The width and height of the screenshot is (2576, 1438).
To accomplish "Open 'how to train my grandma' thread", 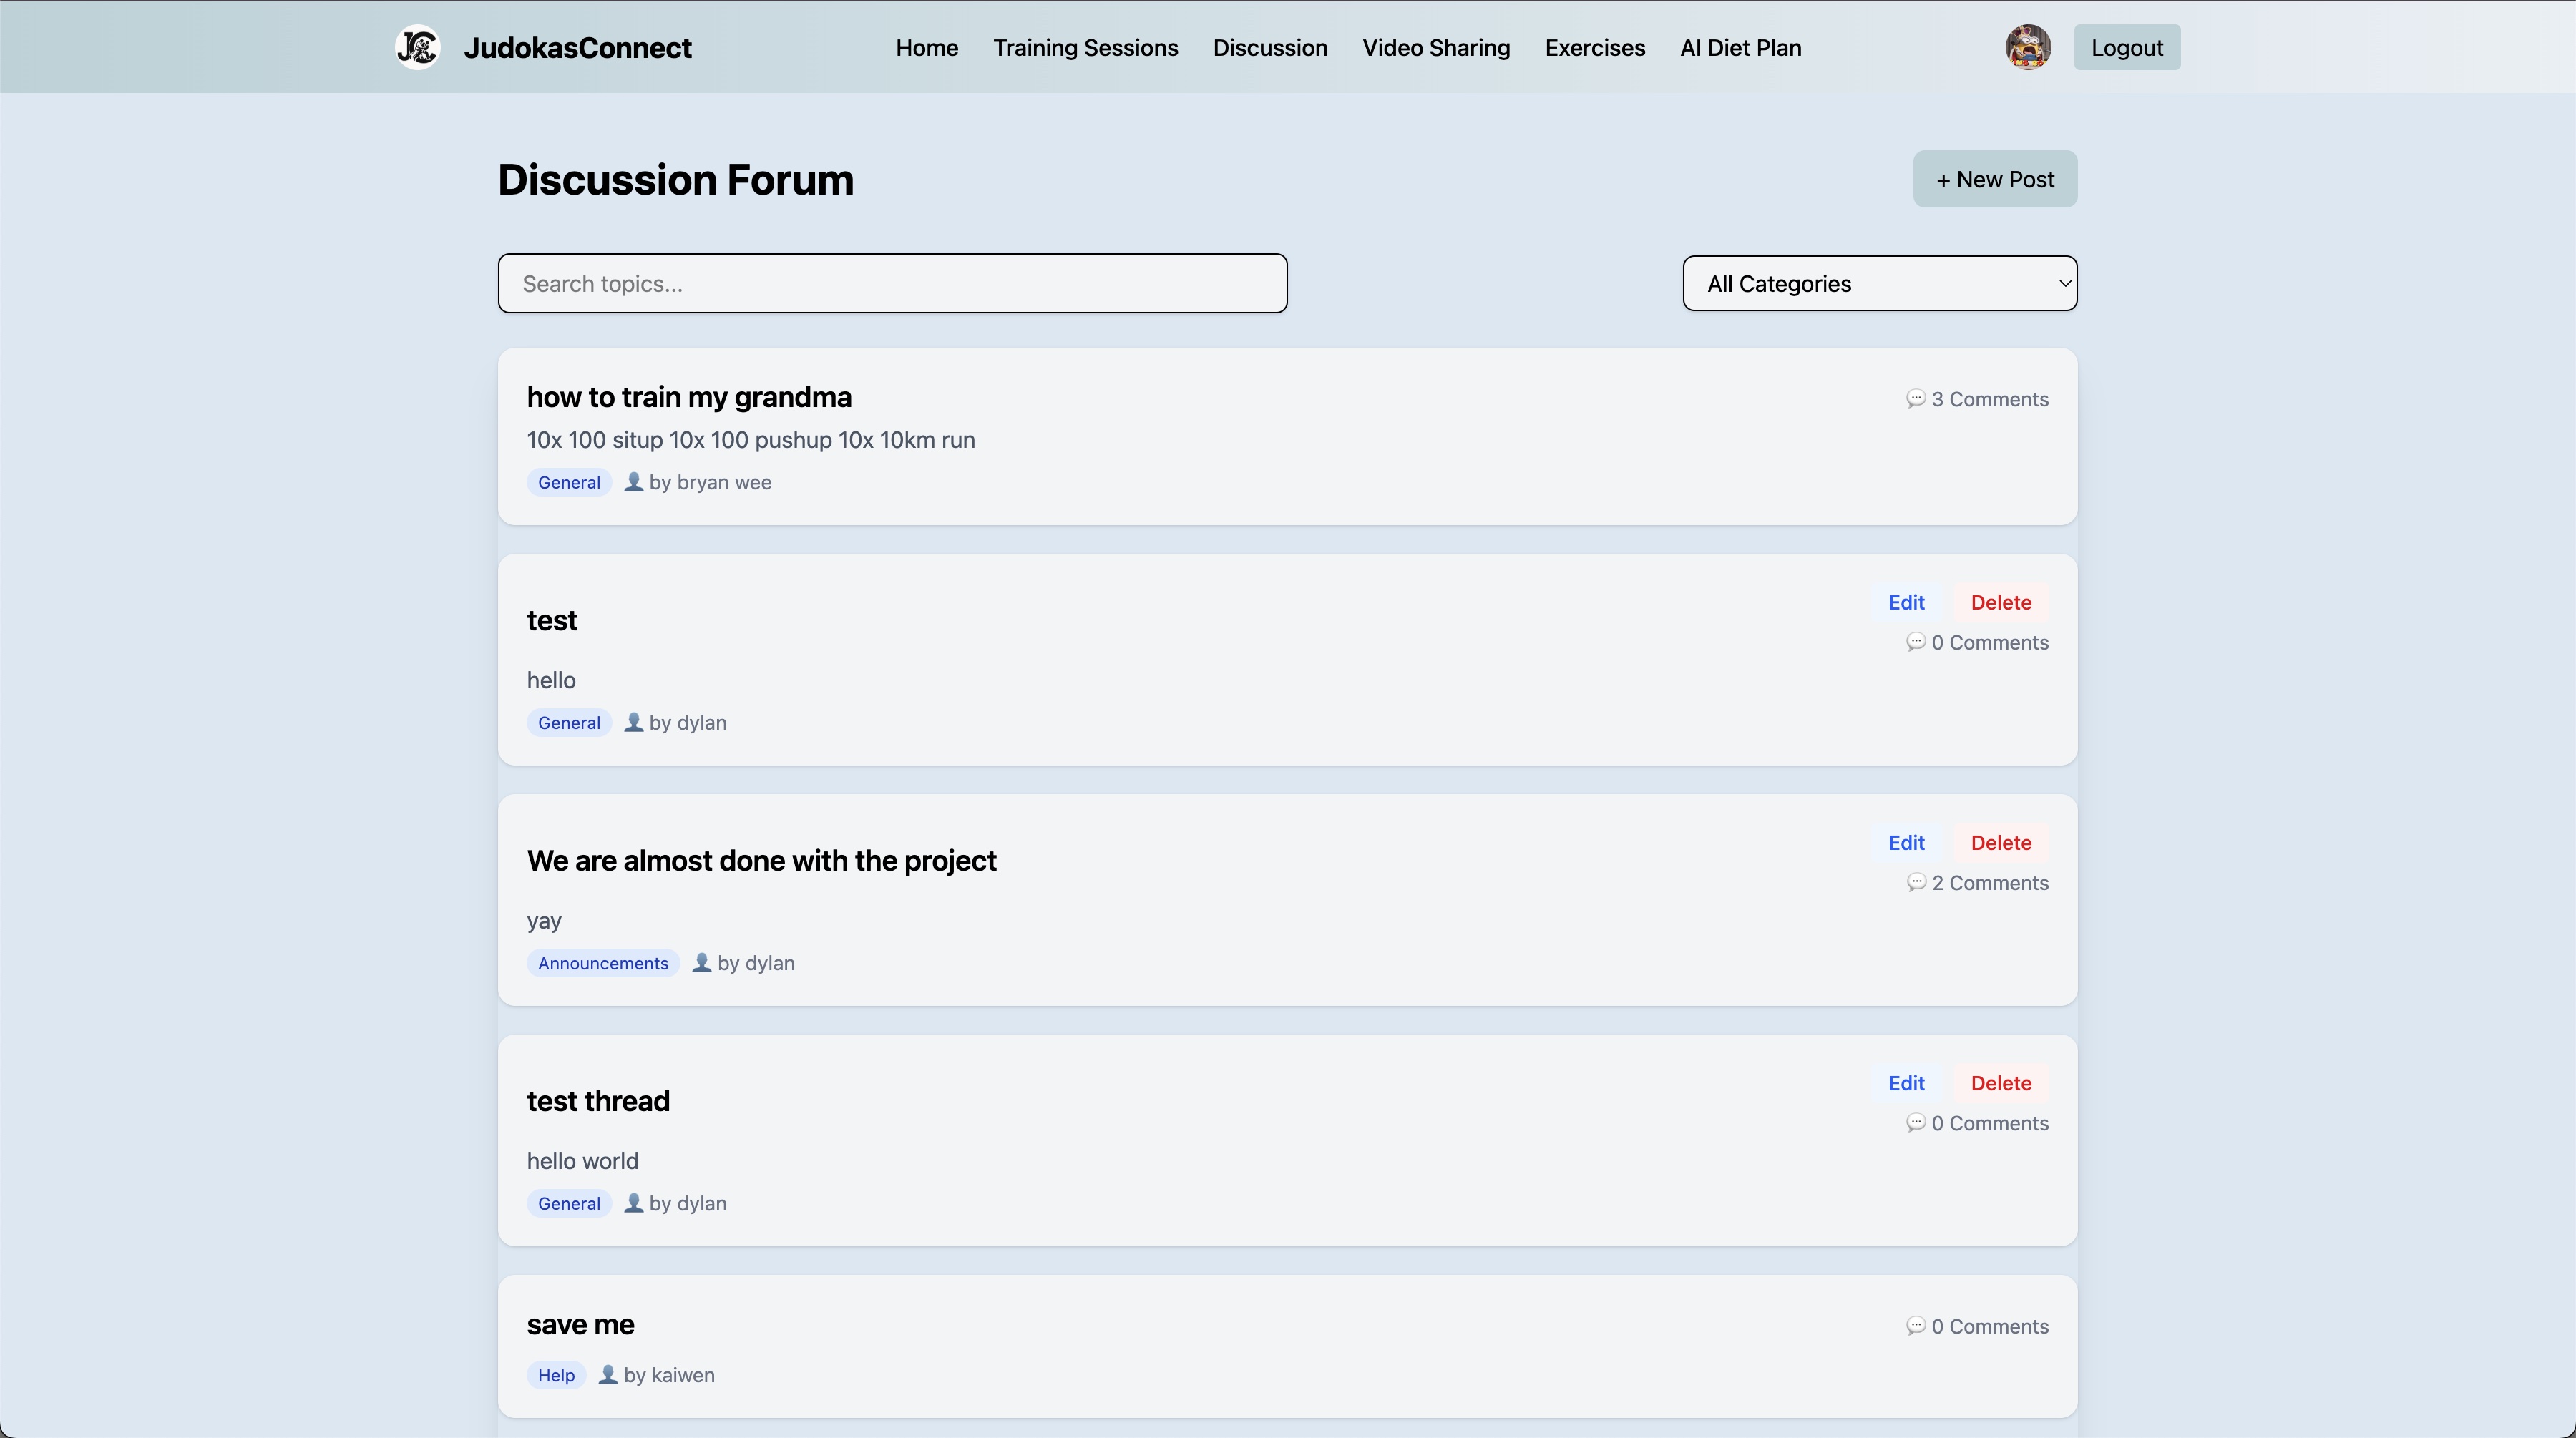I will coord(689,398).
